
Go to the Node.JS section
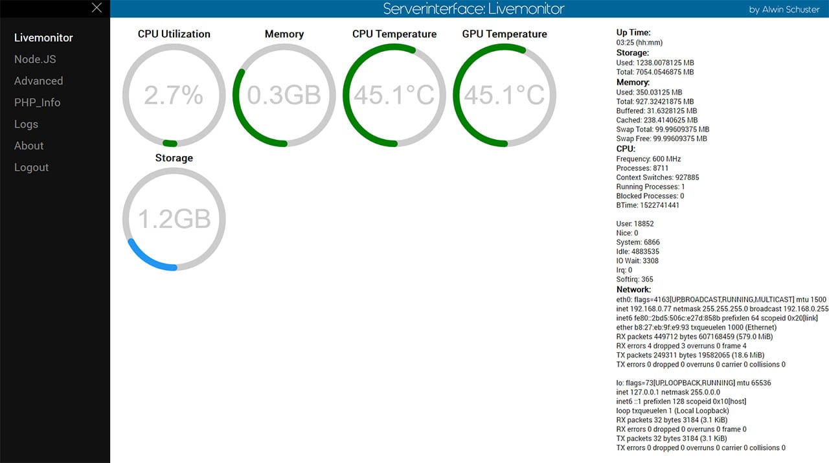click(35, 59)
